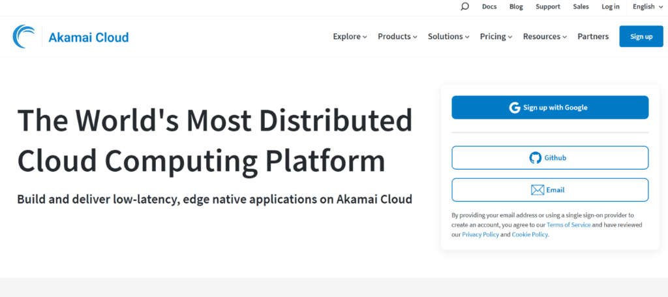Open the Products dropdown menu

pos(397,37)
